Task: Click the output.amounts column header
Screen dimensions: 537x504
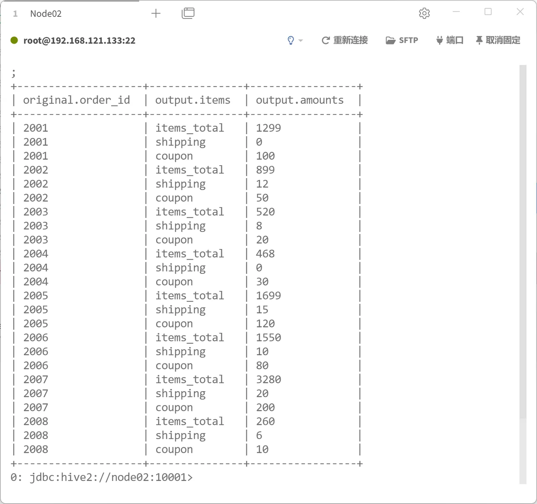Action: [x=300, y=100]
